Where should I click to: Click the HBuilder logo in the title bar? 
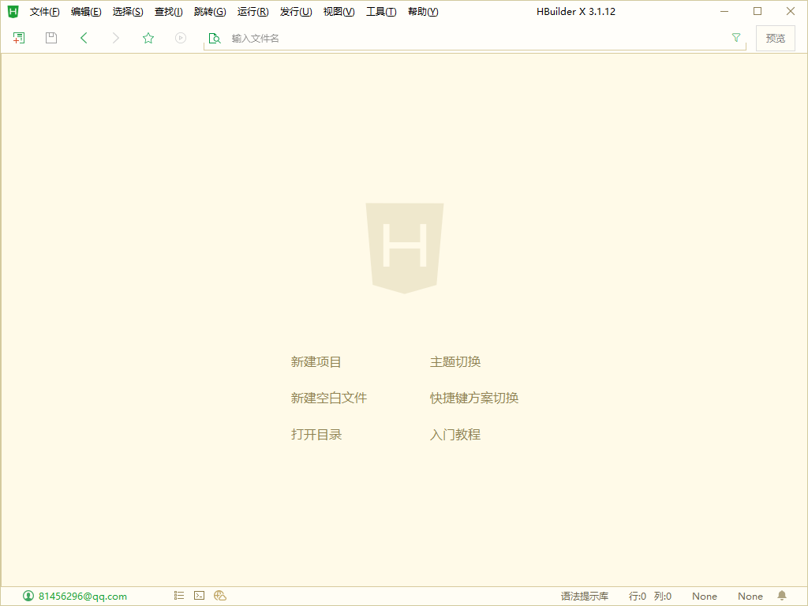13,12
